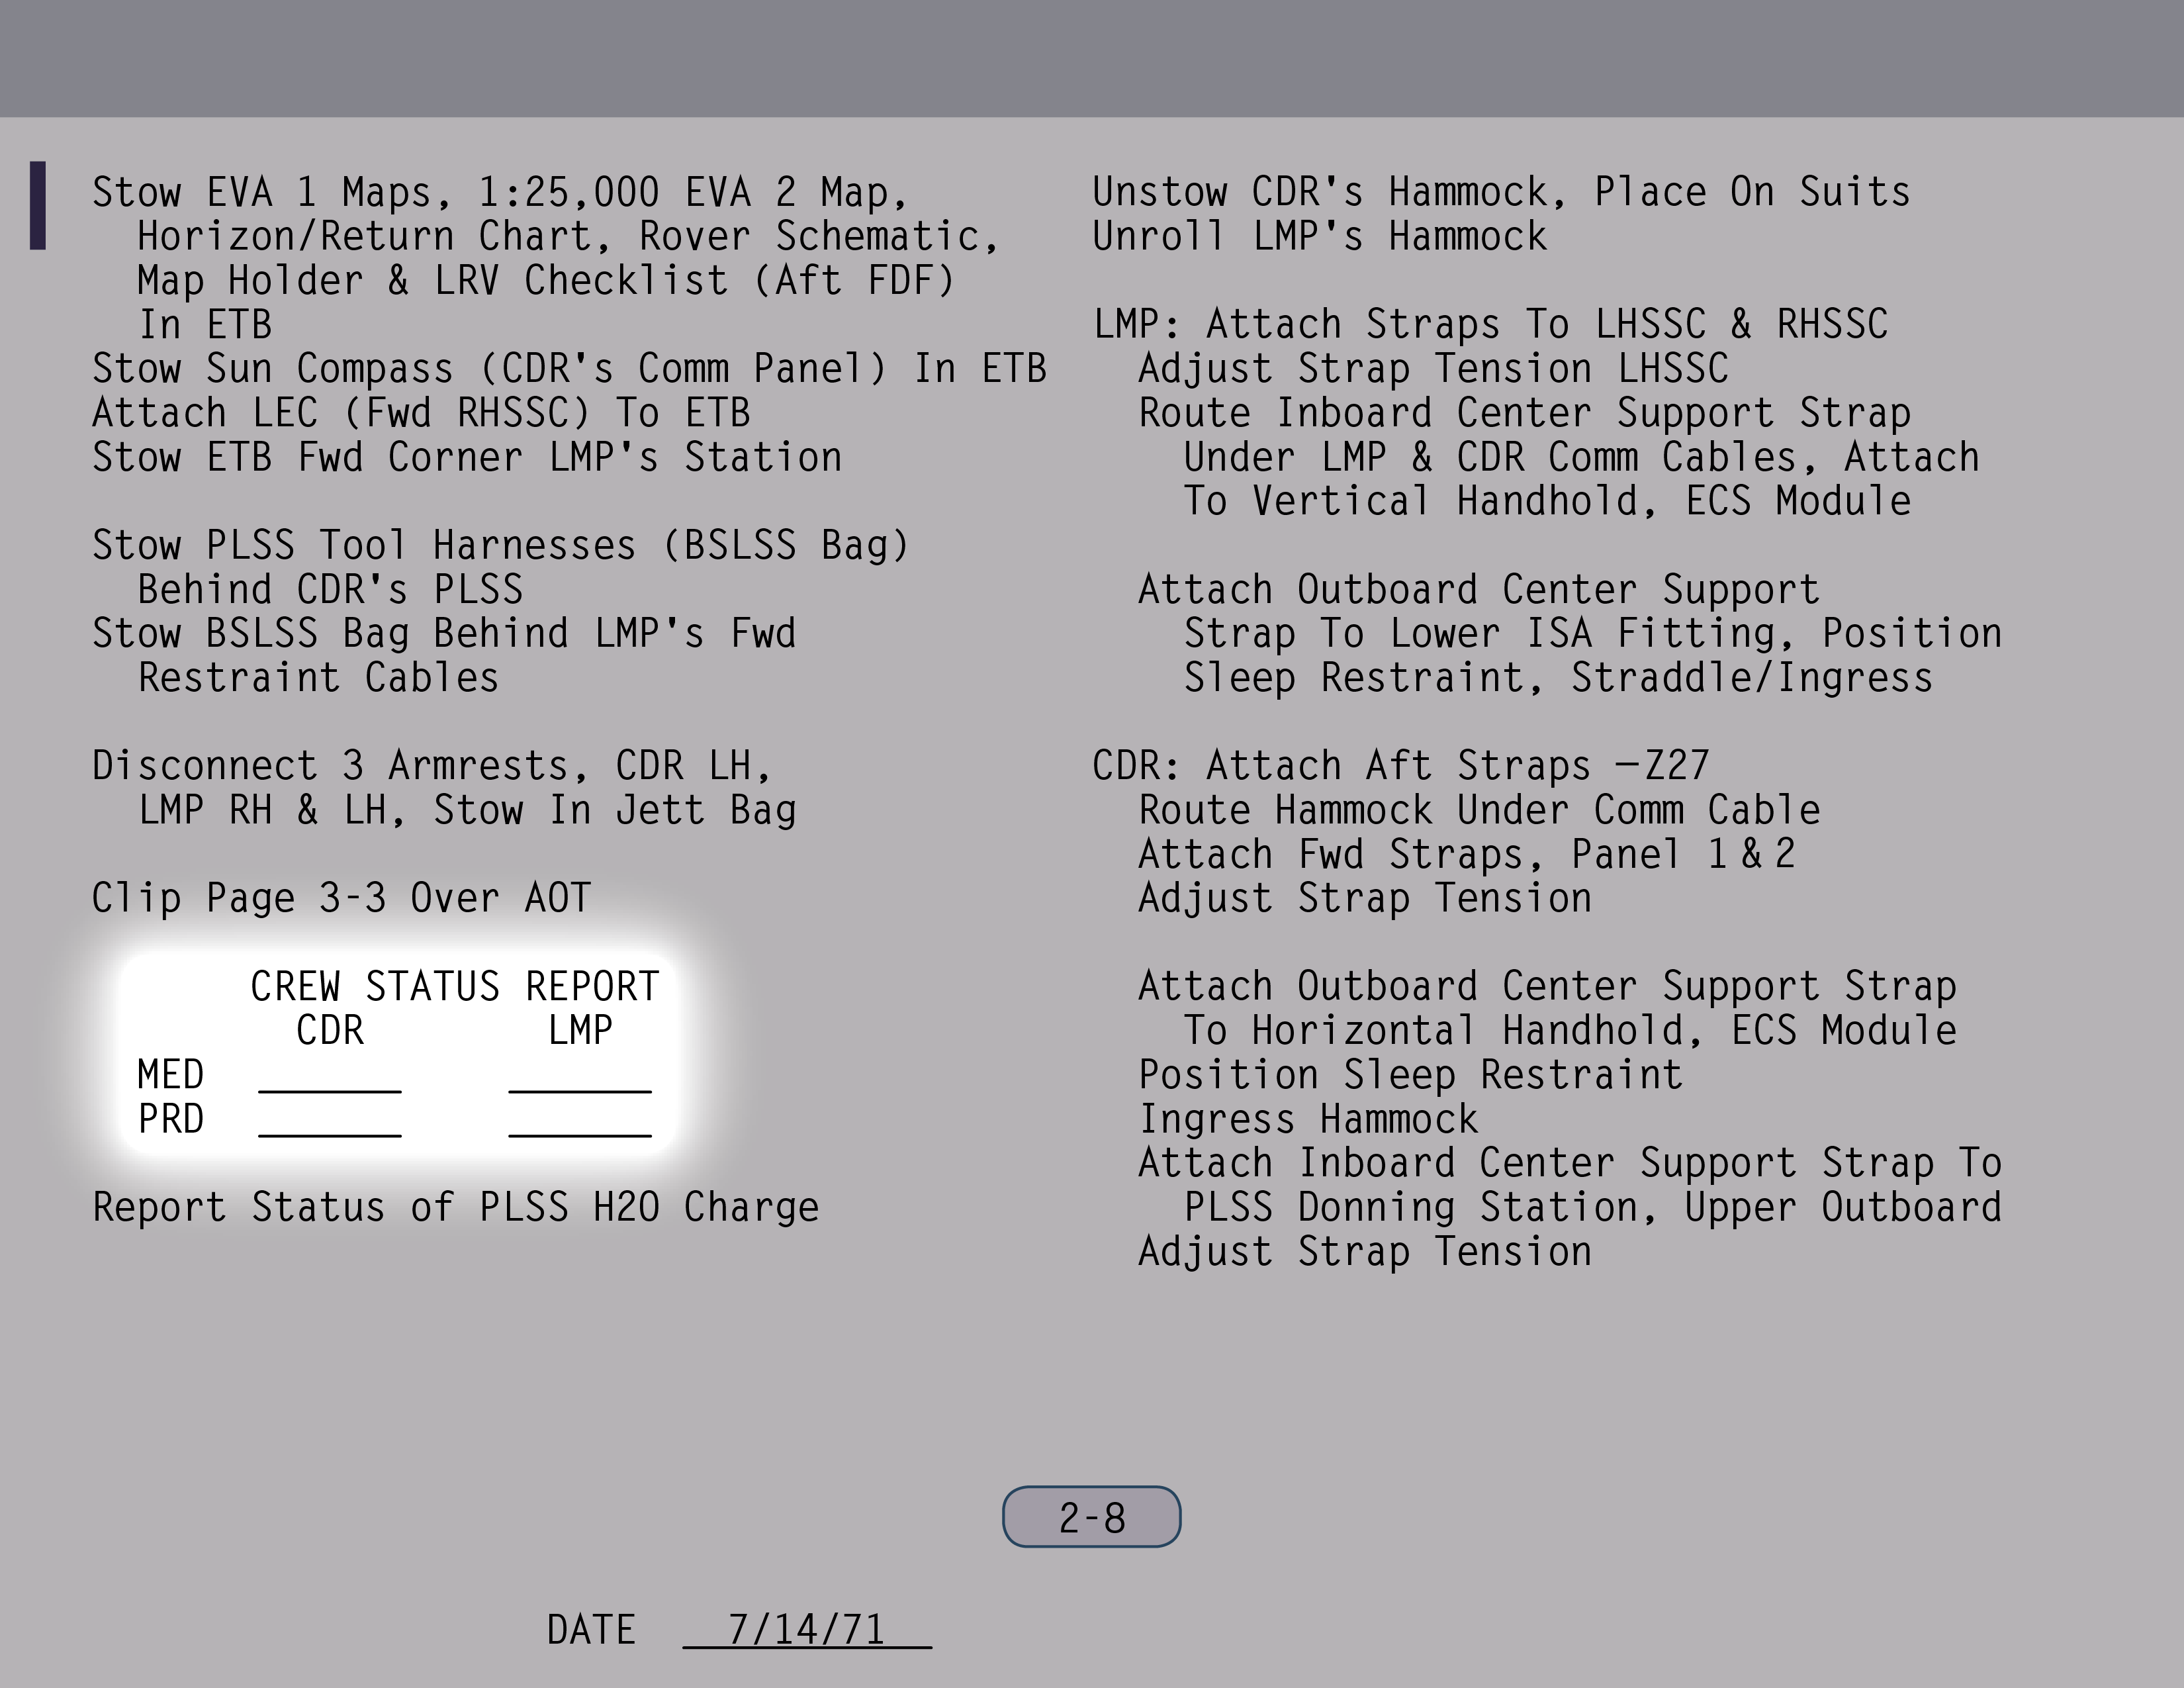Click the dark change bar at top left
Viewport: 2184px width, 1688px height.
click(x=38, y=205)
